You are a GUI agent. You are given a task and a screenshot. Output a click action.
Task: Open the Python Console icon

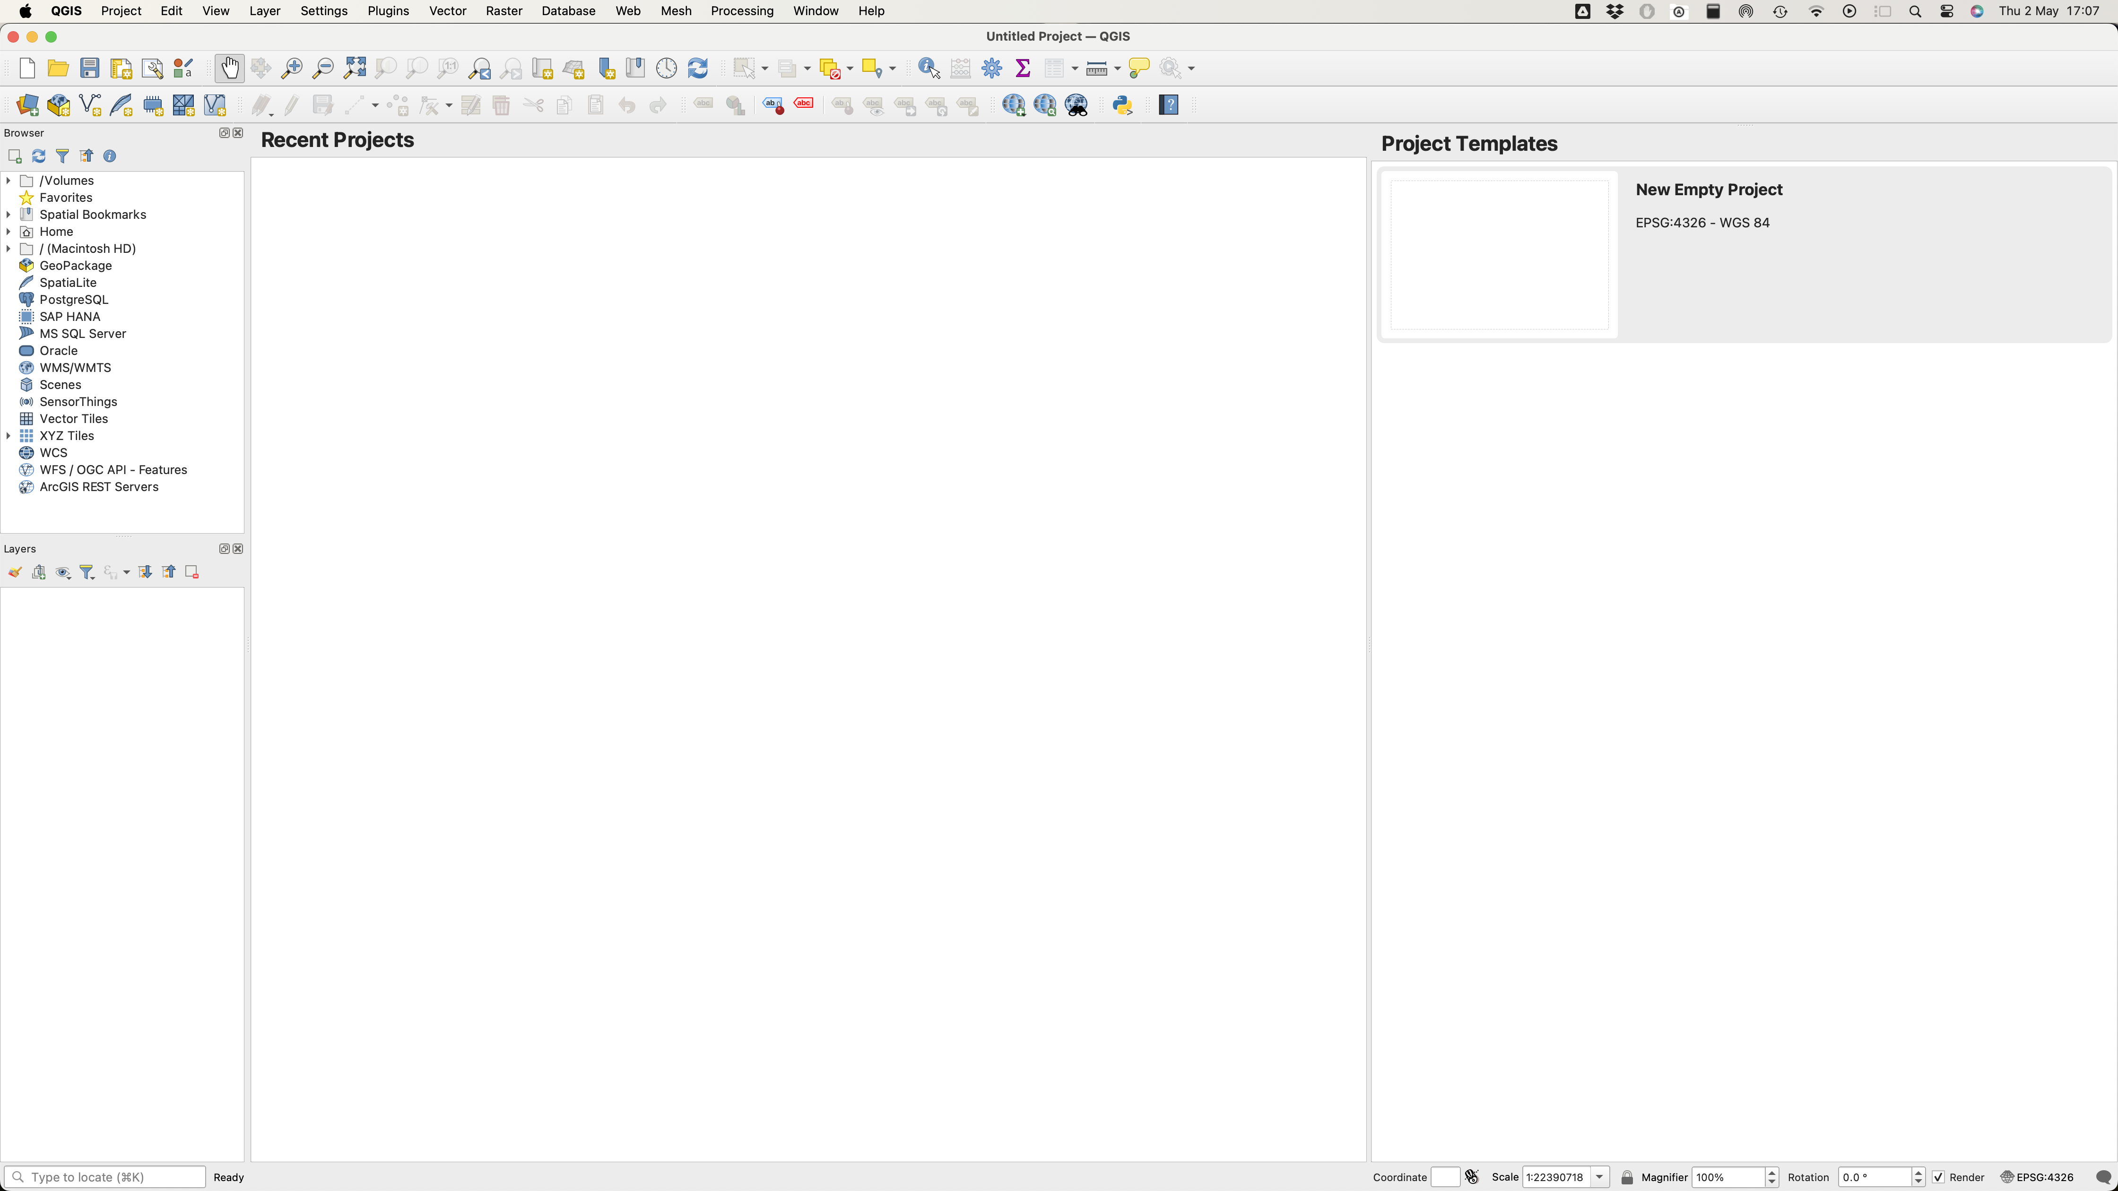[x=1122, y=105]
